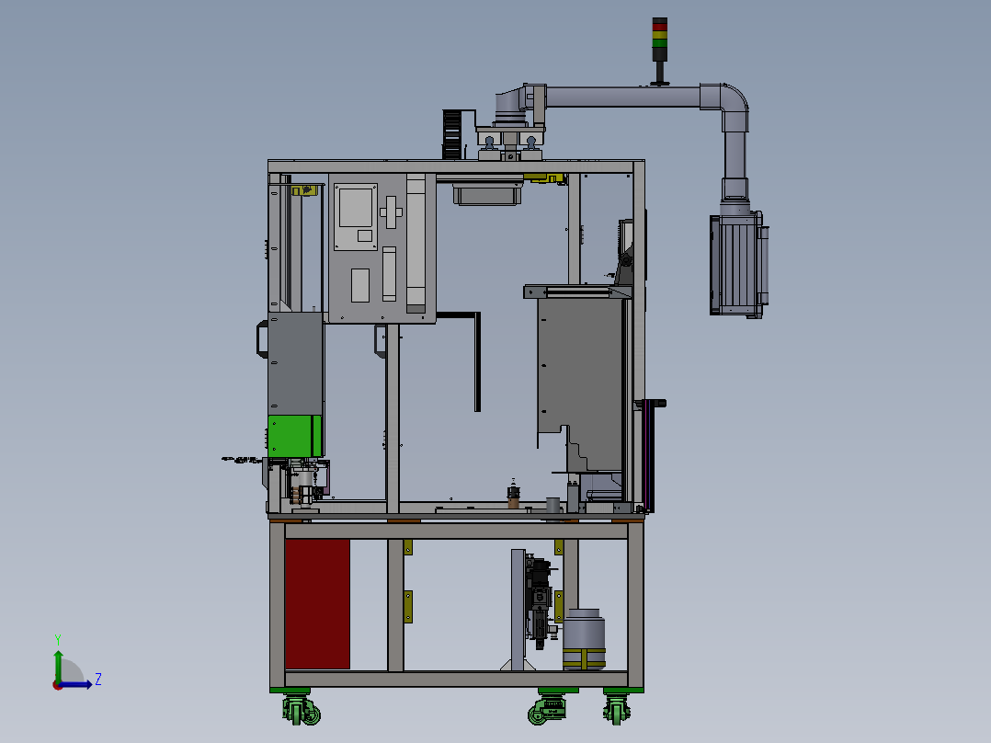
Task: Select the black pneumatic valve assembly in base
Action: click(x=539, y=600)
